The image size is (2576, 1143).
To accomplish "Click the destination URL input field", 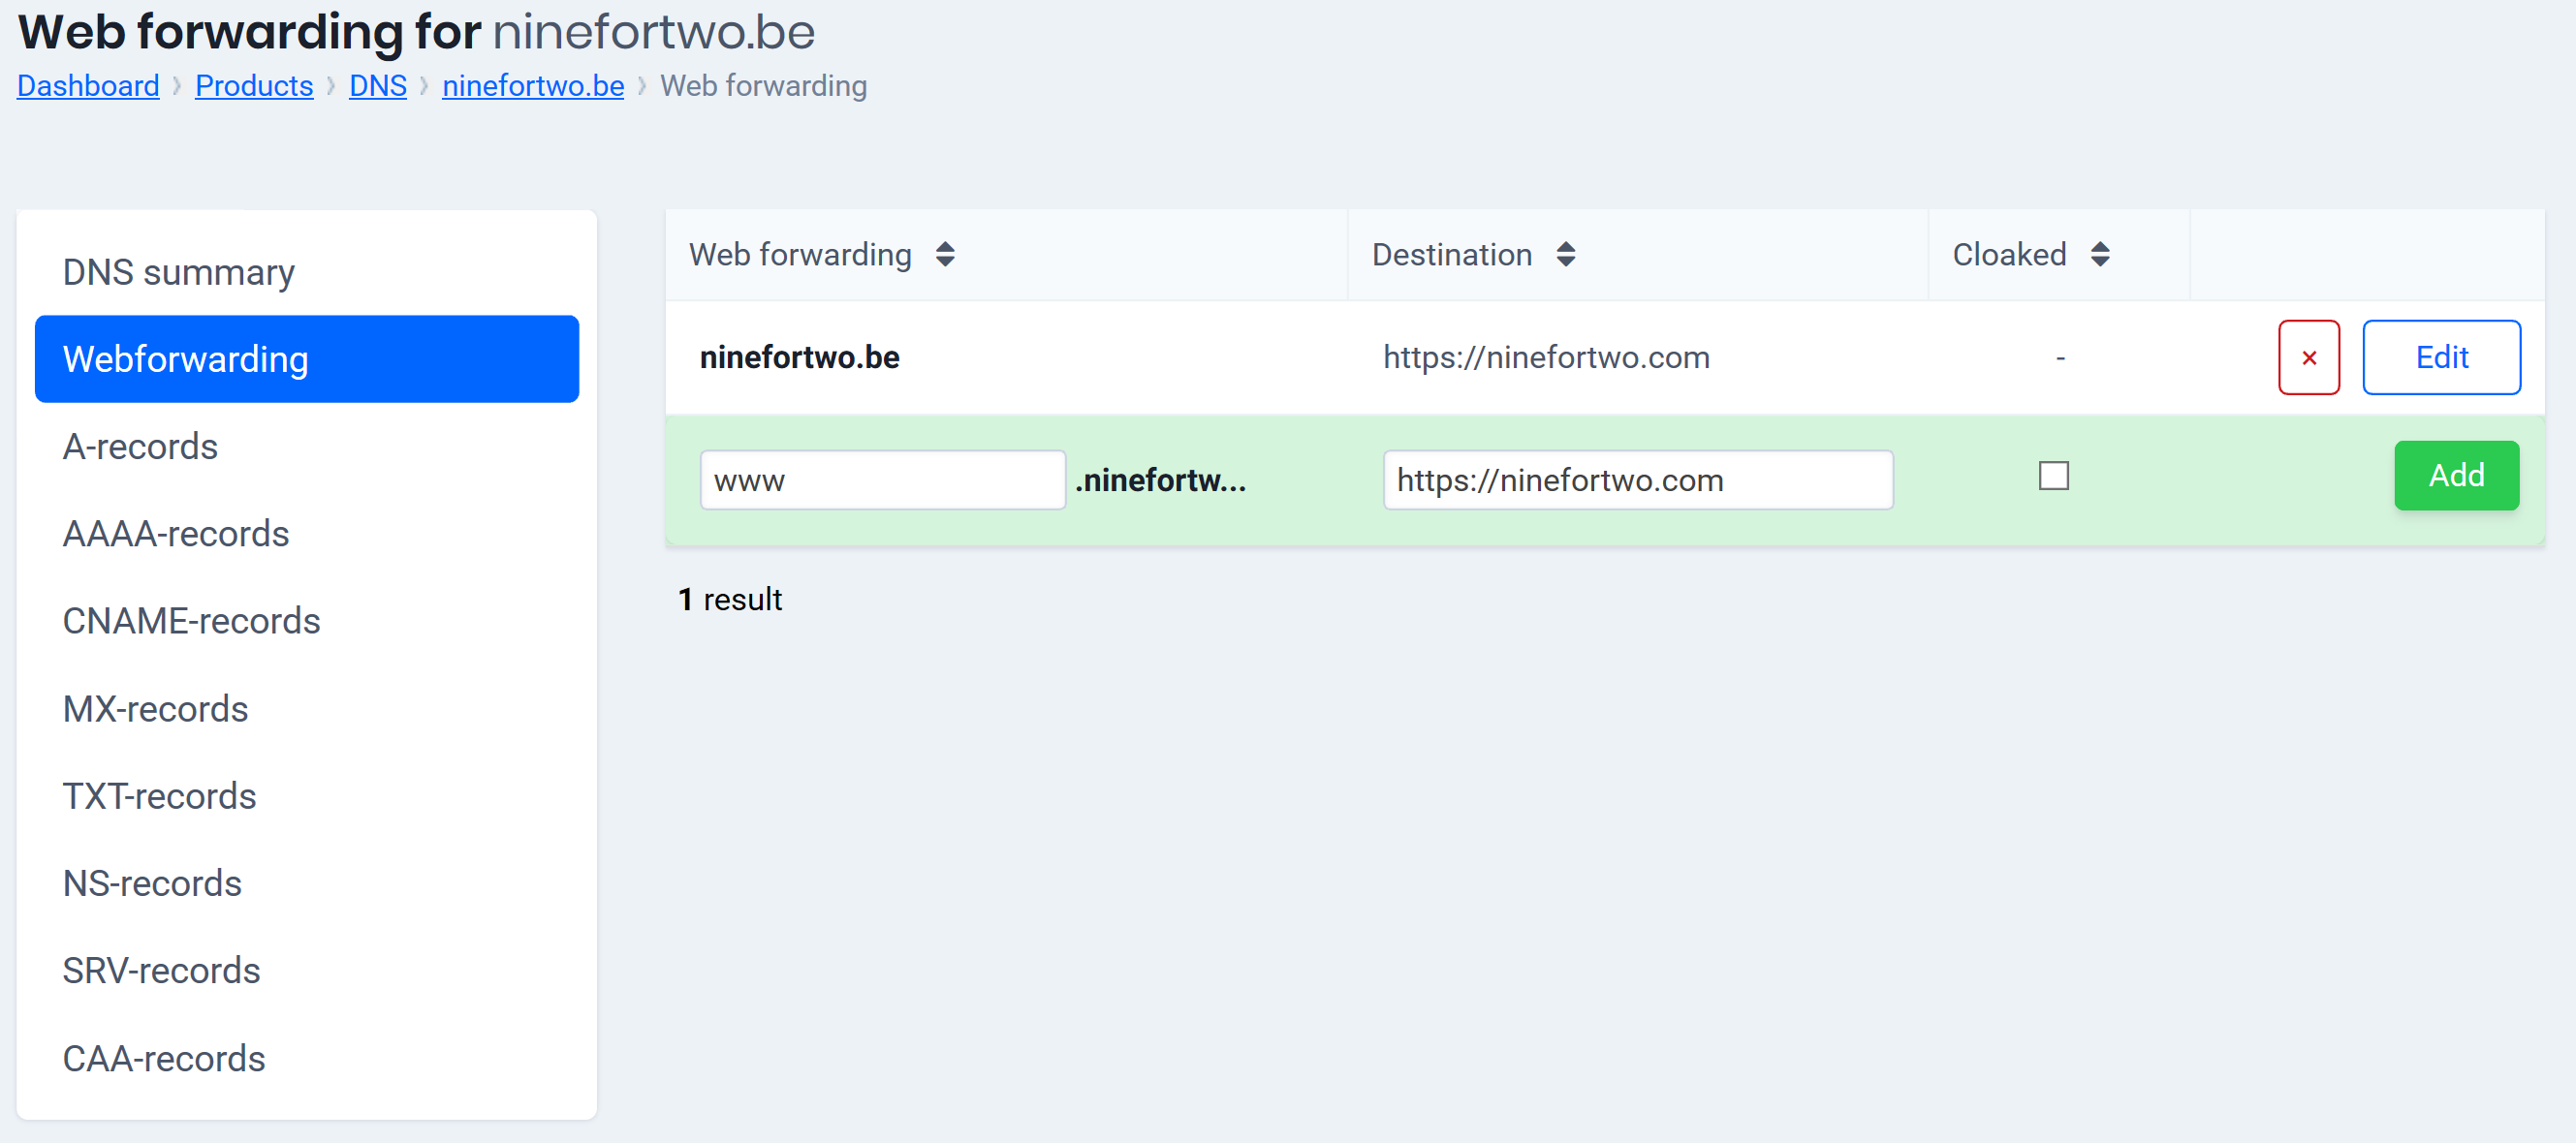I will coord(1637,480).
